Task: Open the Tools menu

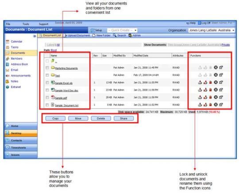Action: pyautogui.click(x=26, y=24)
